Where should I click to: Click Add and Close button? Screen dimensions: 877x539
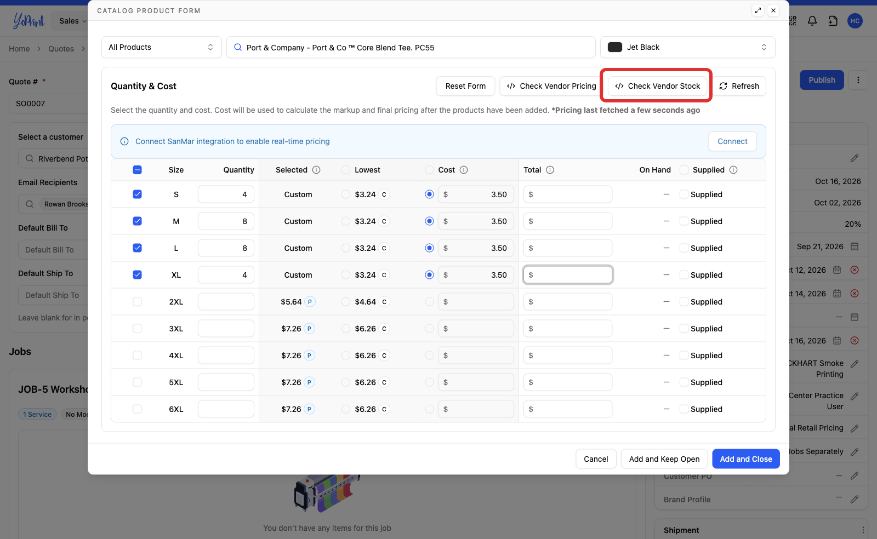coord(746,459)
